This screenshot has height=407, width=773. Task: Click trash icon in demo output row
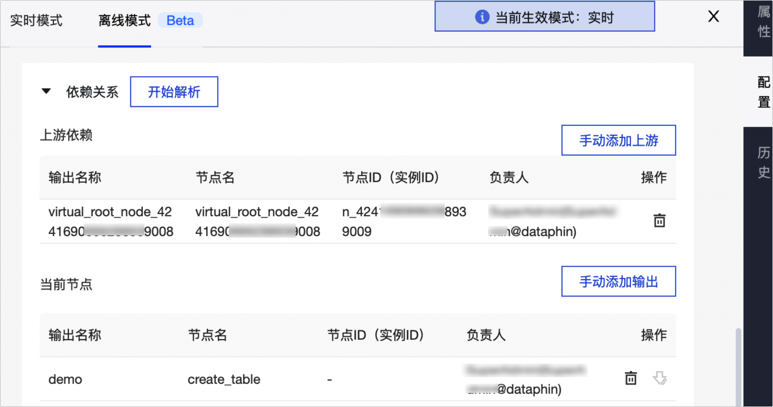(631, 378)
